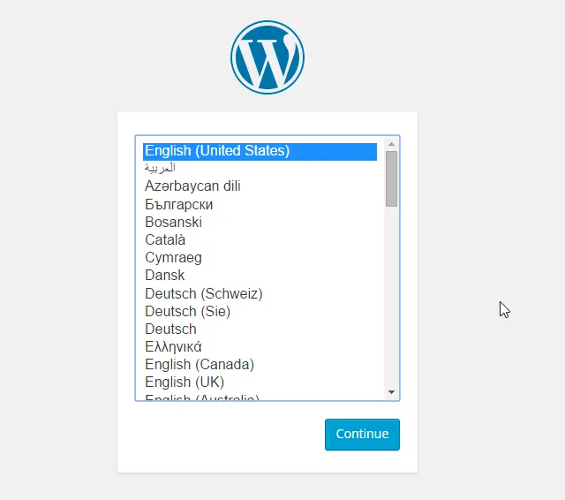Click the Continue button
This screenshot has height=500, width=565.
362,435
